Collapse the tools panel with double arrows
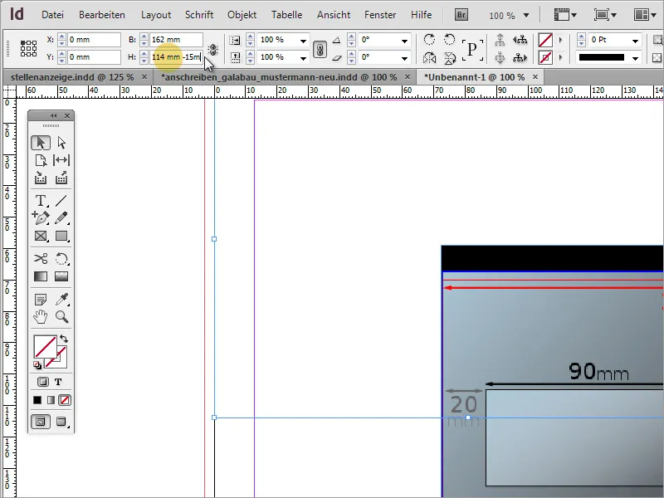664x498 pixels. [x=53, y=115]
